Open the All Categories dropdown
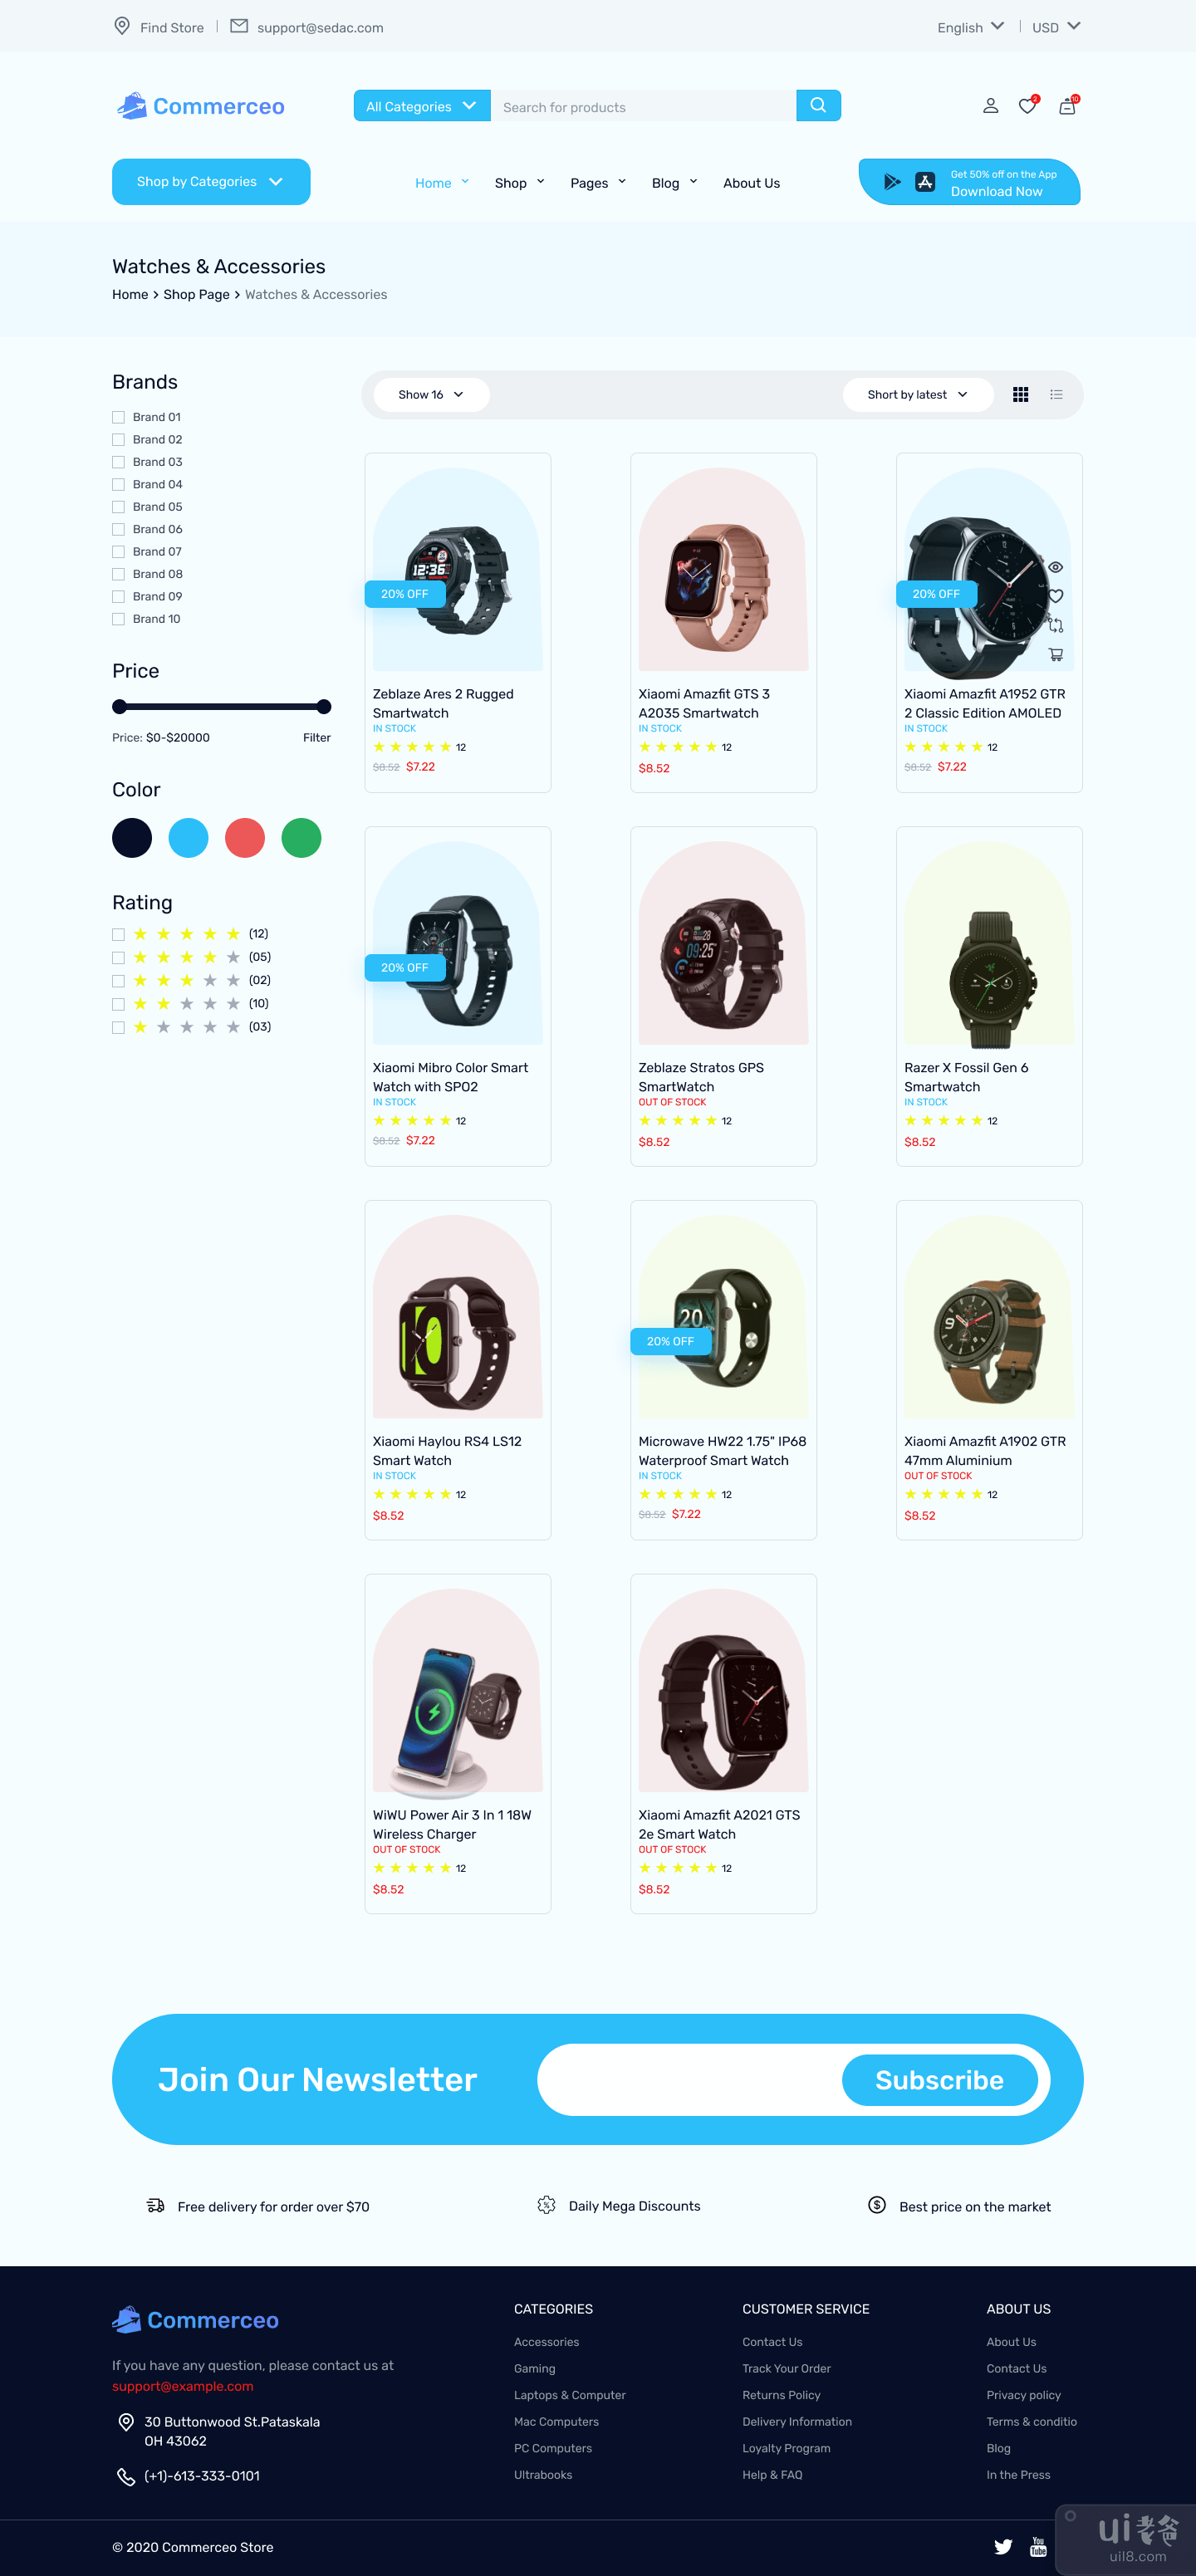 click(422, 106)
